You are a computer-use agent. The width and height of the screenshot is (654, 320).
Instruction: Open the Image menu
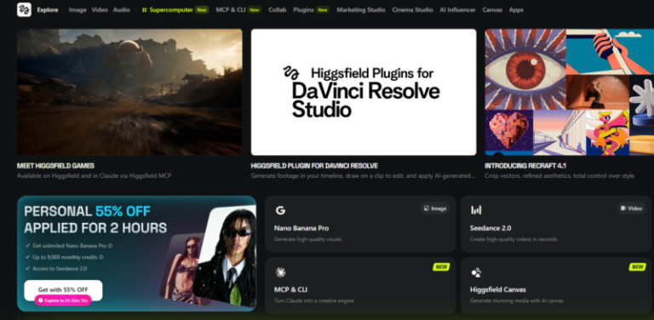point(77,10)
